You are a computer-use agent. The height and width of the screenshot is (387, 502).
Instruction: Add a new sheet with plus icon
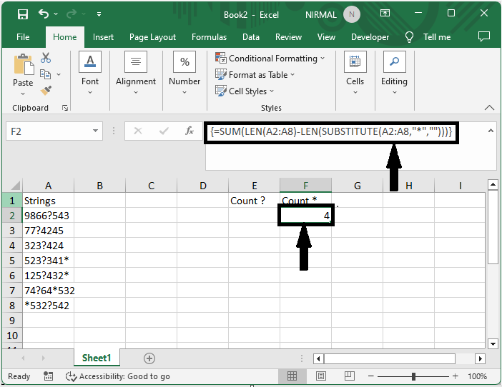tap(149, 358)
